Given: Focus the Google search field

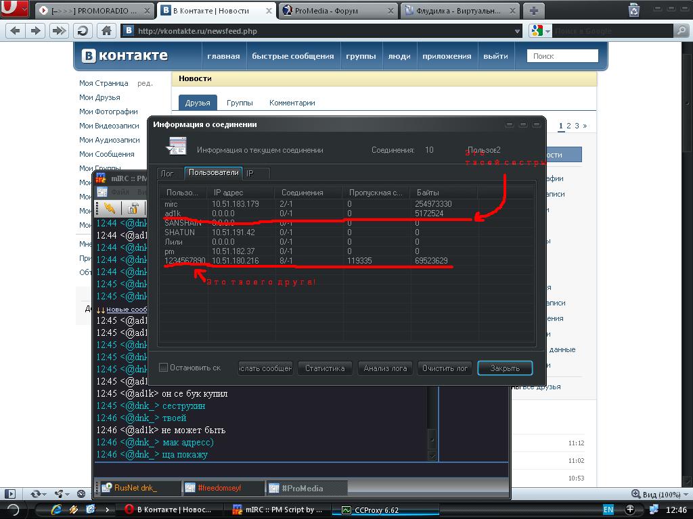Looking at the screenshot, I should pyautogui.click(x=612, y=31).
